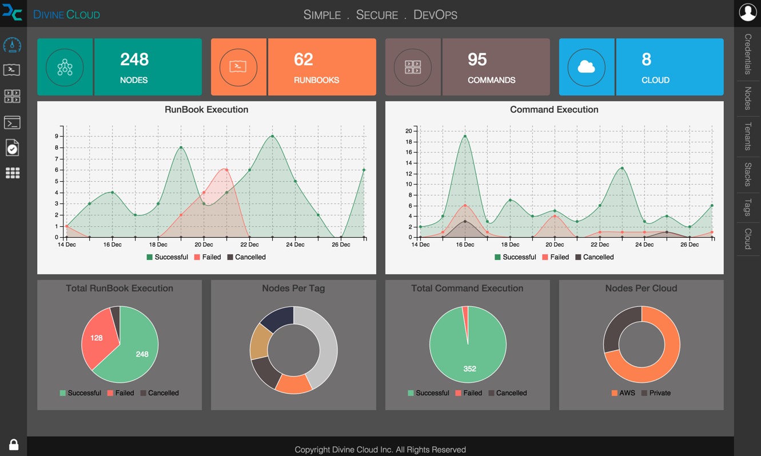Open the 62 Runbooks summary tile
761x456 pixels.
click(293, 67)
